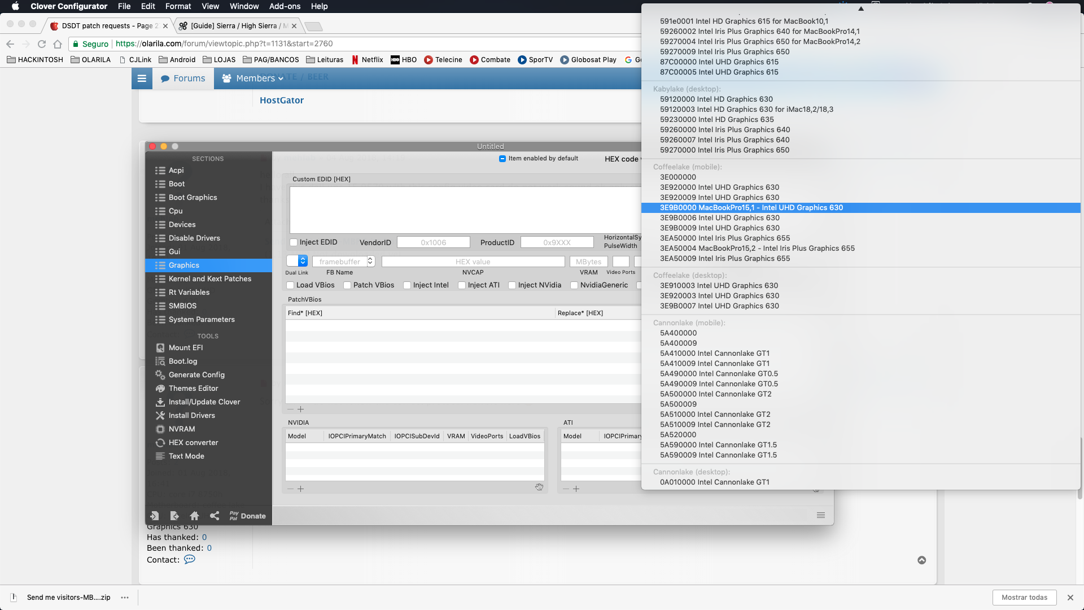Click the Mostrar todas downloads button
The height and width of the screenshot is (610, 1084).
(1024, 598)
